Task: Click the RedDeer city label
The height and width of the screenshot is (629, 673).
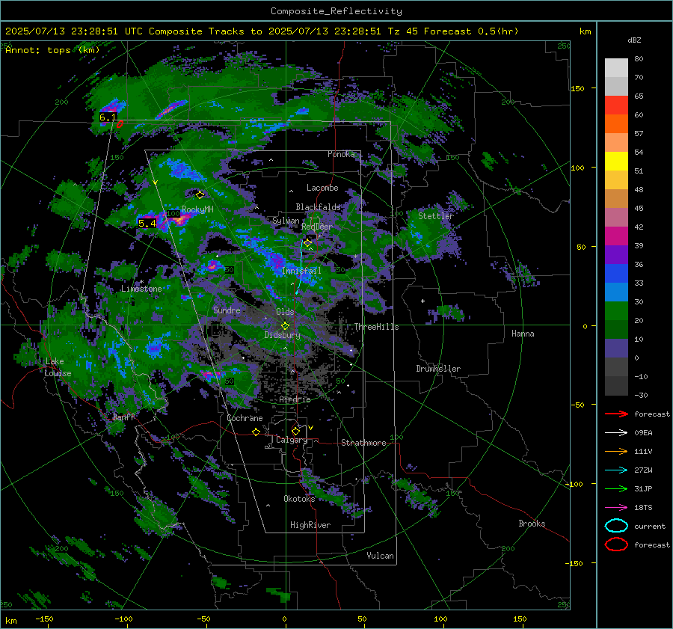Action: pyautogui.click(x=317, y=227)
